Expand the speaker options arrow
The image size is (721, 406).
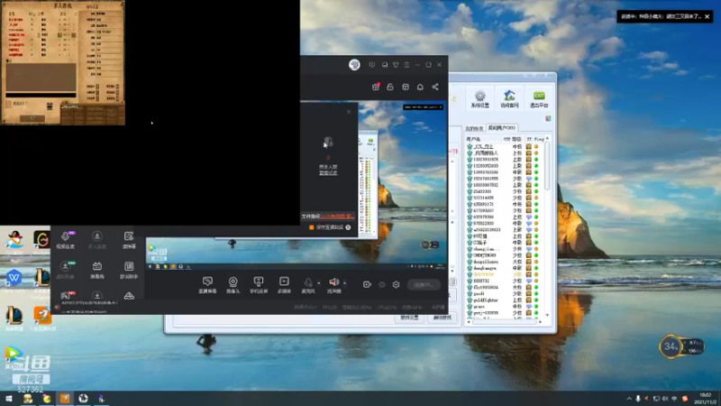[344, 283]
